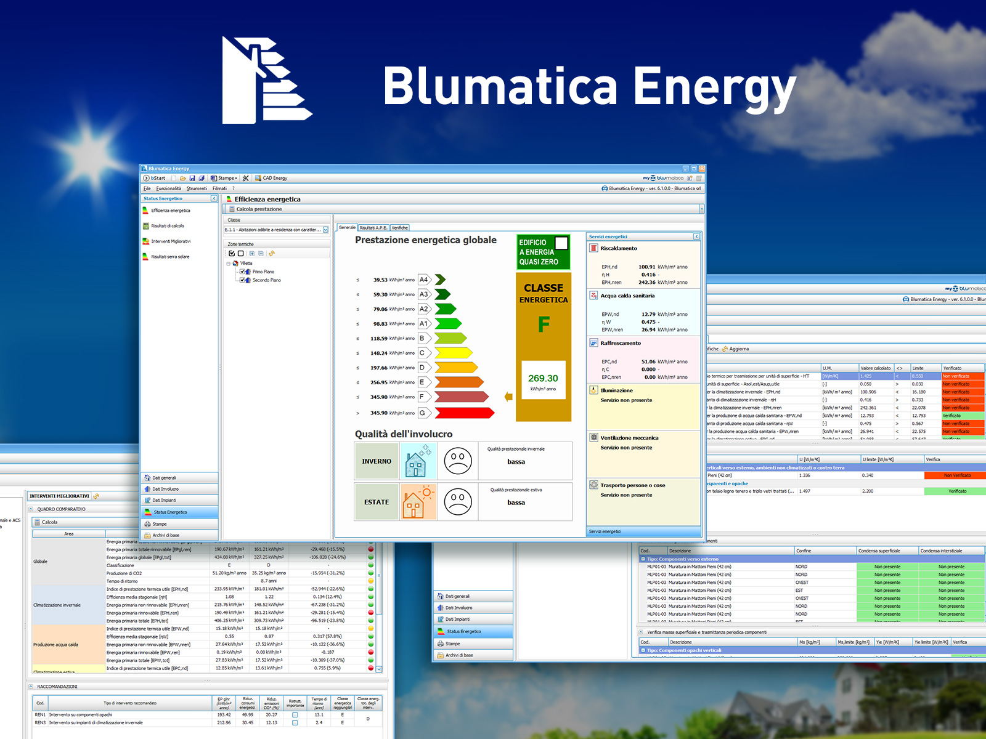Switch to the Risultati A.P.E. tab
This screenshot has height=739, width=986.
pos(373,228)
